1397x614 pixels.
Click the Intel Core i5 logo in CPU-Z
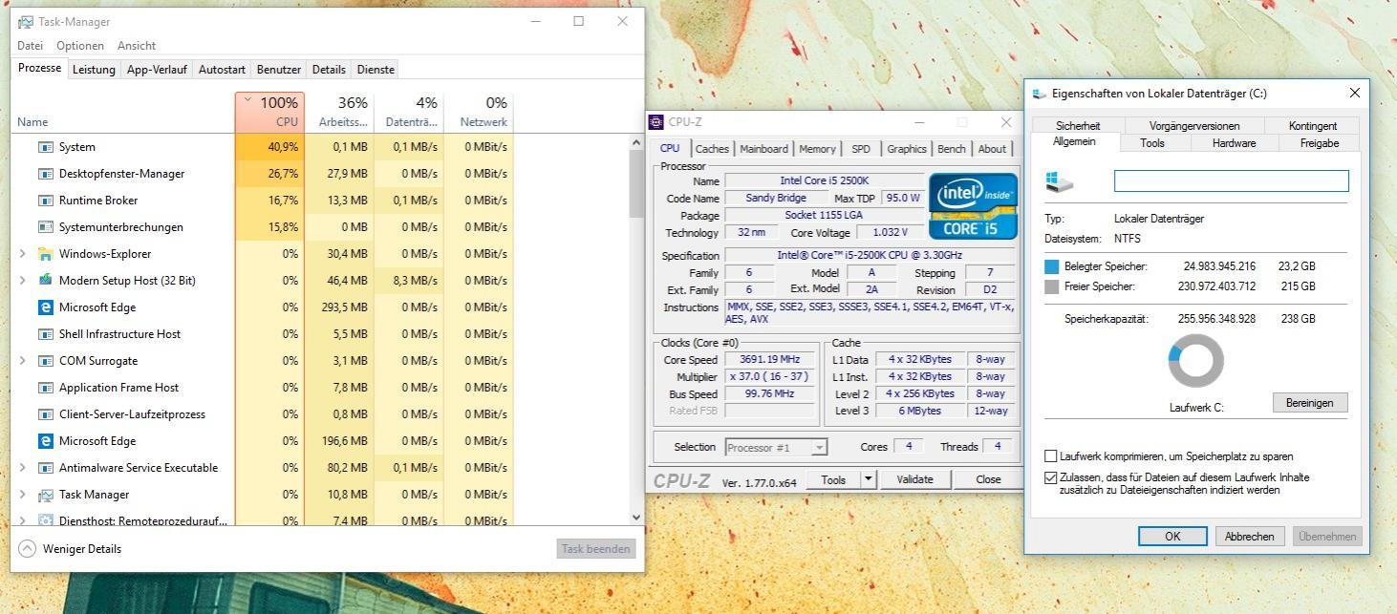(x=973, y=205)
